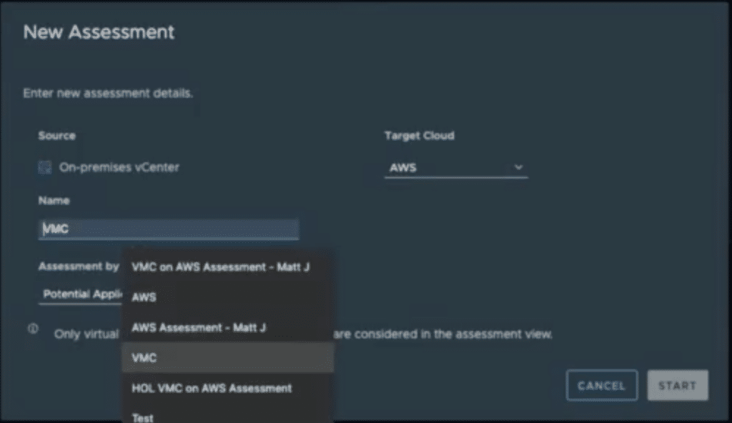
Task: Click the 'Enter new assessment details.' text
Action: click(108, 93)
